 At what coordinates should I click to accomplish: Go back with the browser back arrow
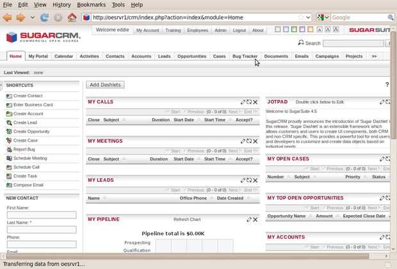click(x=7, y=17)
